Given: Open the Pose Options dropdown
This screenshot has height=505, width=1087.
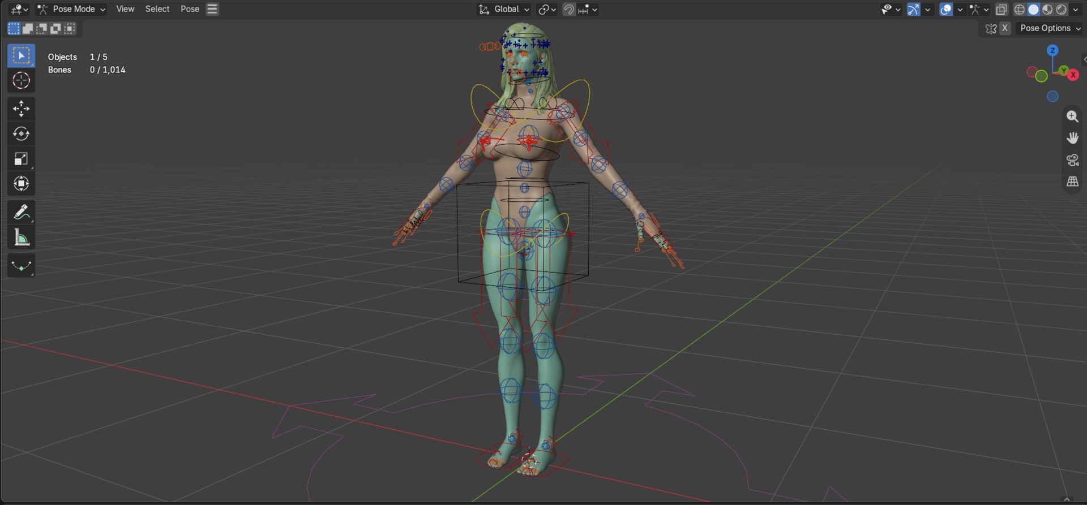Looking at the screenshot, I should [x=1050, y=28].
